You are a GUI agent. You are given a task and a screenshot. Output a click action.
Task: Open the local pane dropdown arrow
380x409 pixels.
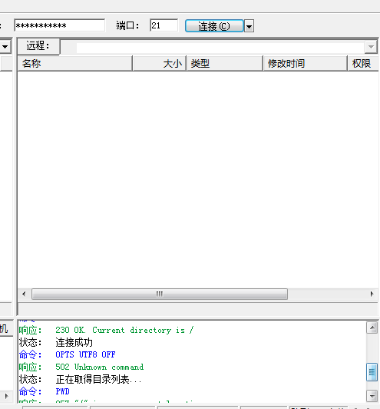(x=5, y=47)
